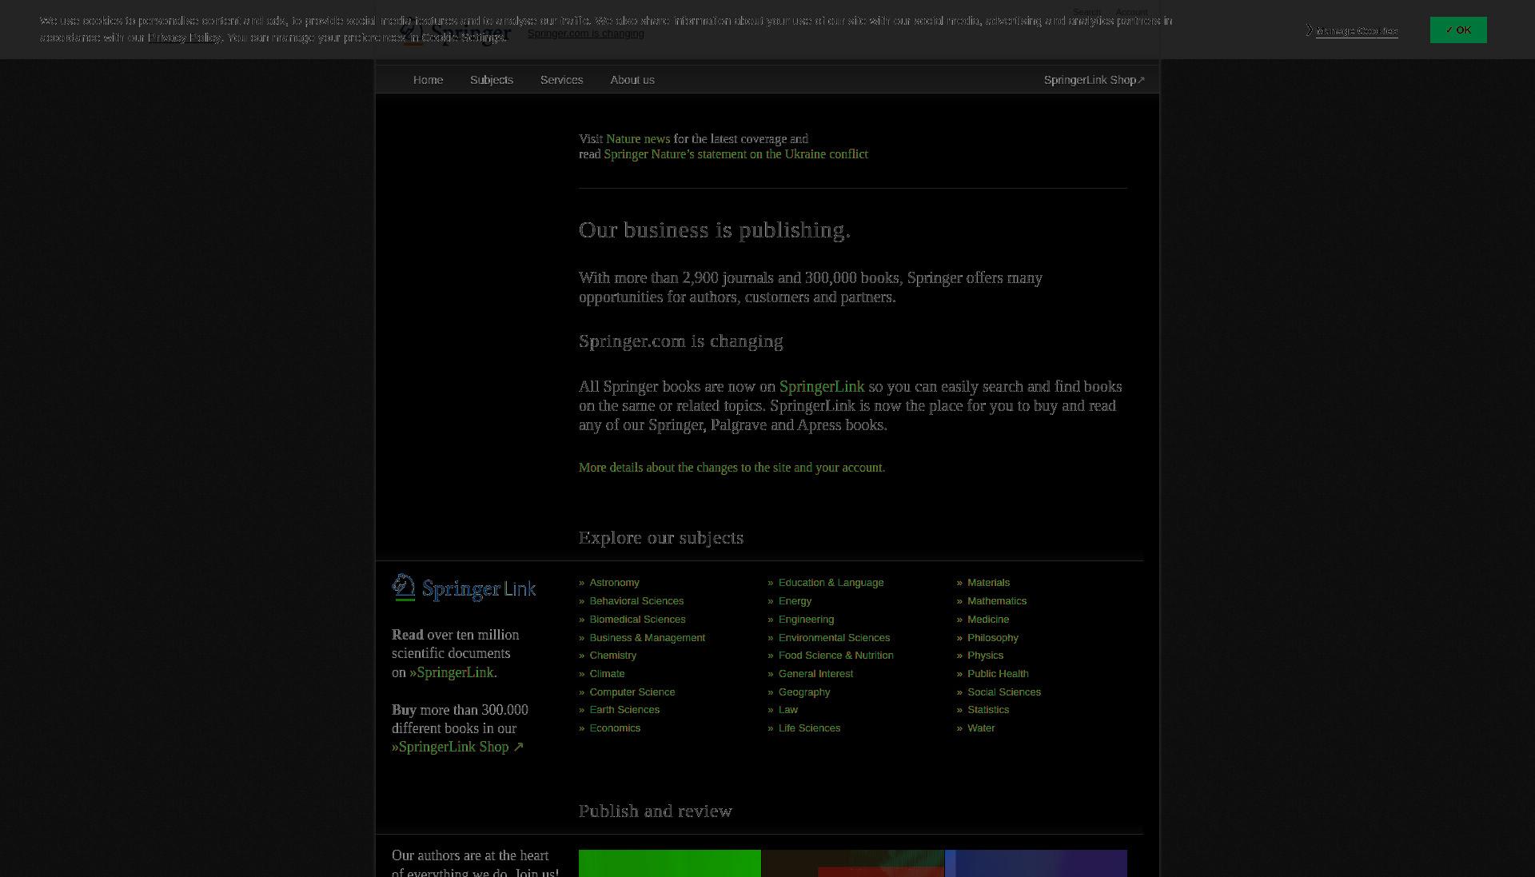Click the 'Explore our subjects' heading
Viewport: 1535px width, 877px height.
tap(661, 538)
